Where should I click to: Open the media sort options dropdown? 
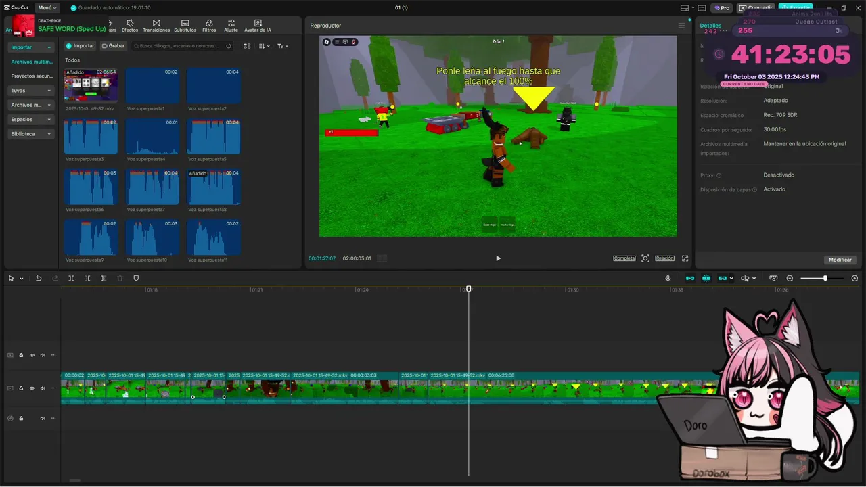(265, 46)
